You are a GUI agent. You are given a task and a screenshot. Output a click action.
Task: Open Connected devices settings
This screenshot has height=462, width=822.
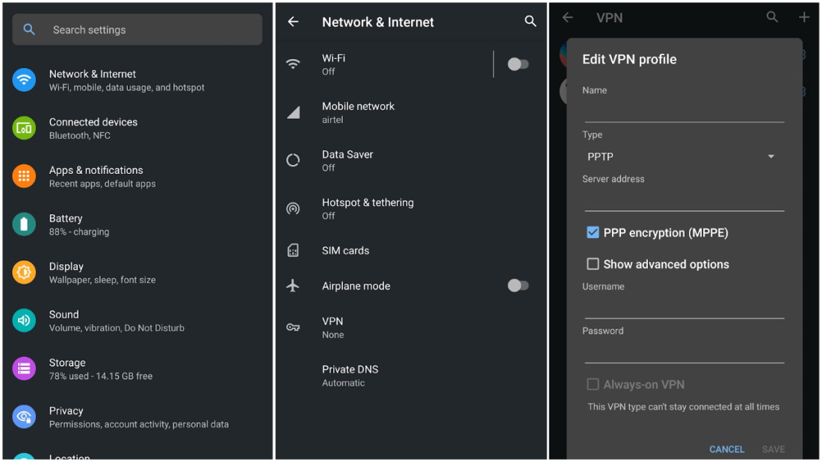tap(137, 128)
